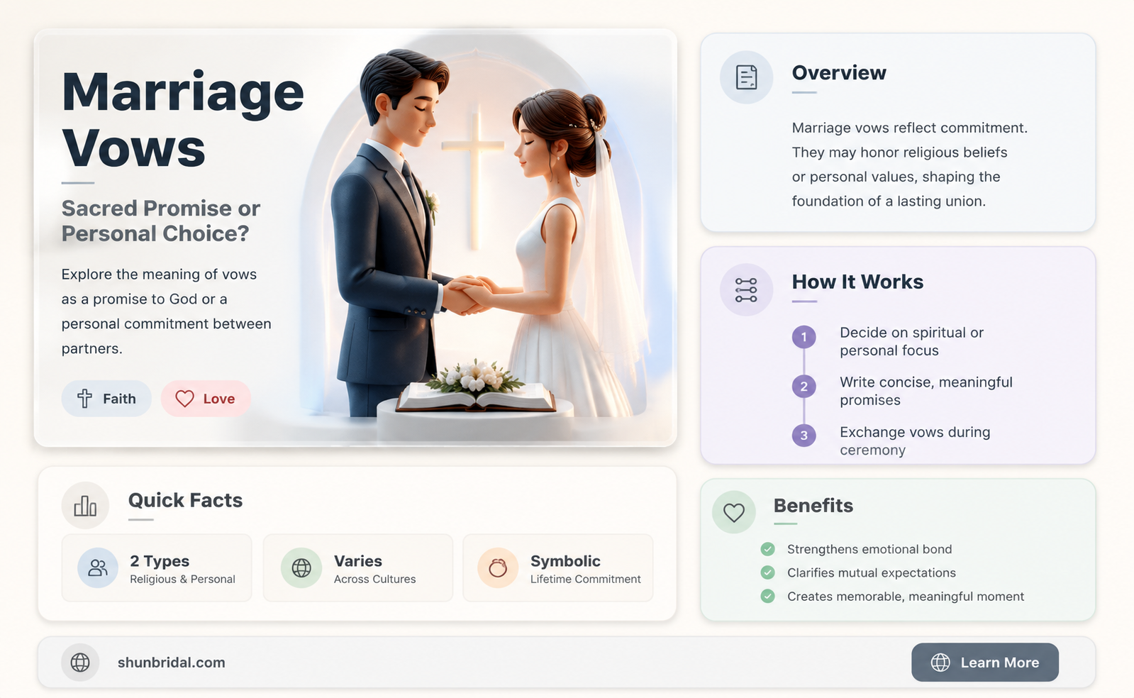Click checkmark beside Clarifies mutual expectations
Image resolution: width=1134 pixels, height=698 pixels.
point(767,572)
